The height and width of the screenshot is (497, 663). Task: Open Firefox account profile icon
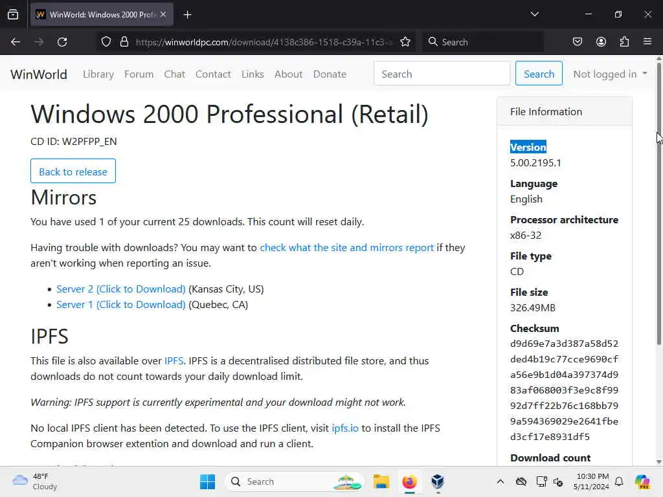[x=601, y=42]
